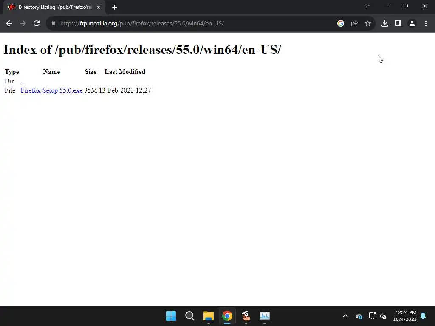Restore down the Chrome window
Screen dimensions: 435x326
tap(406, 6)
